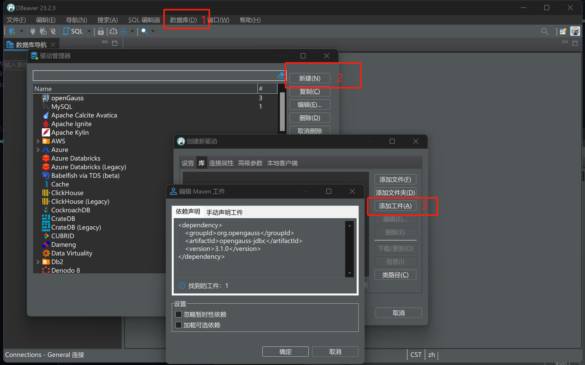The image size is (585, 365).
Task: Click the DBeaver perspective beaver icon
Action: 575,31
